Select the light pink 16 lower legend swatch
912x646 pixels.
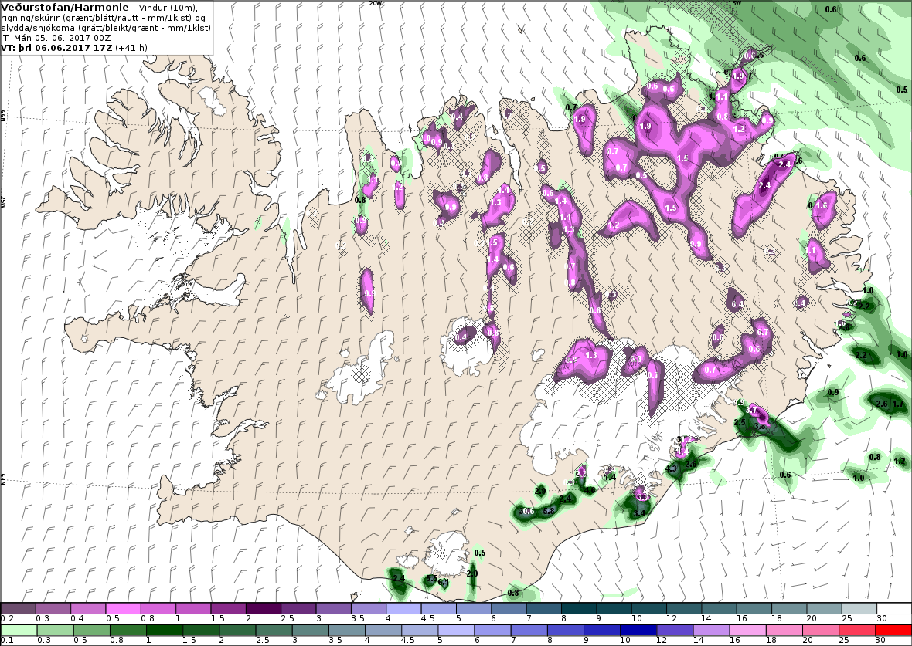pyautogui.click(x=747, y=631)
